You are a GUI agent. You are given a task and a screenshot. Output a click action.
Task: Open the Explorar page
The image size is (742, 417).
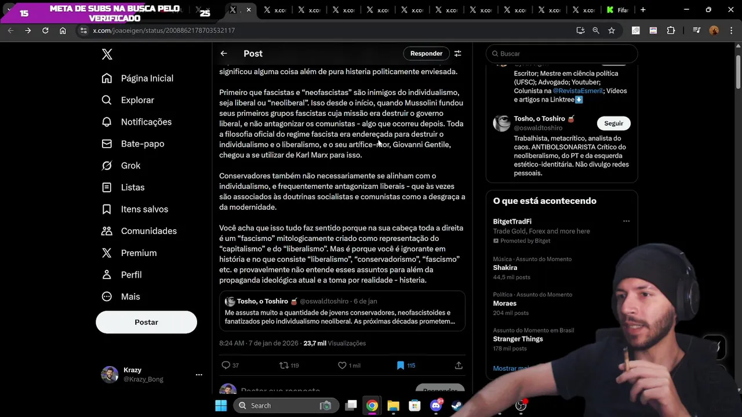tap(128, 100)
